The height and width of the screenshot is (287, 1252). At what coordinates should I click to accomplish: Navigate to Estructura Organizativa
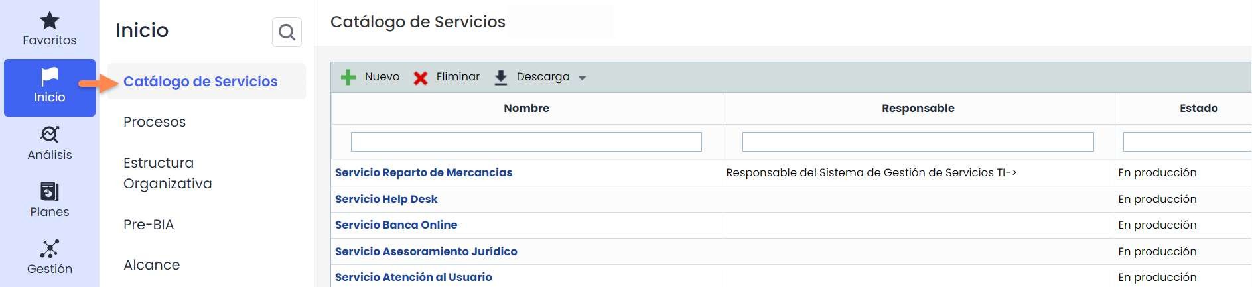tap(168, 173)
